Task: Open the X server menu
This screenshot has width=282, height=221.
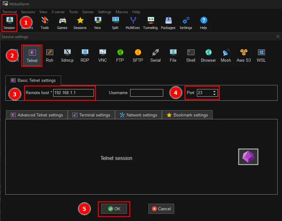Action: coord(58,12)
